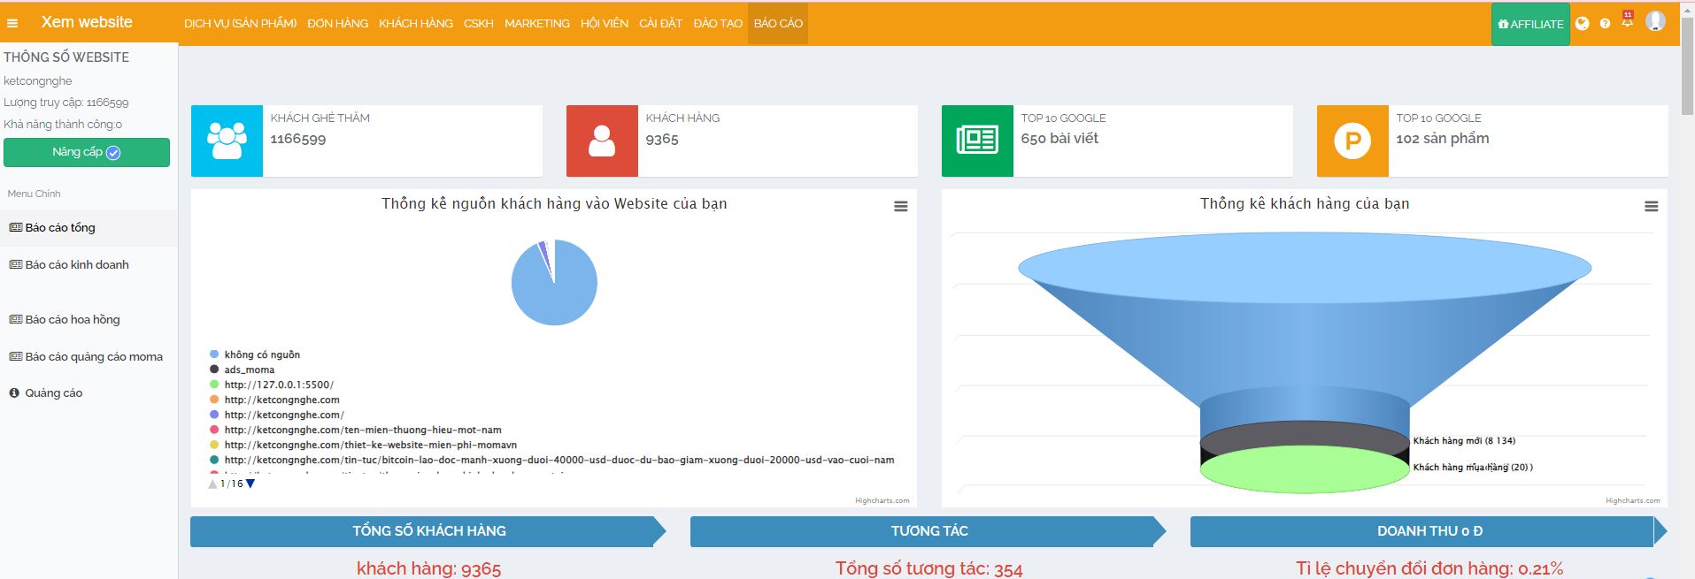Click the blue visitors group icon
The height and width of the screenshot is (579, 1695).
(227, 141)
